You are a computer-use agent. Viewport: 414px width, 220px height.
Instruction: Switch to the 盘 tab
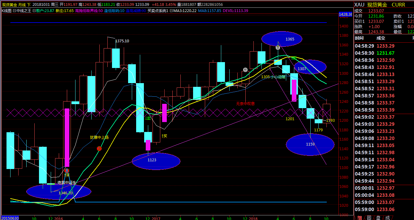(x=378, y=218)
